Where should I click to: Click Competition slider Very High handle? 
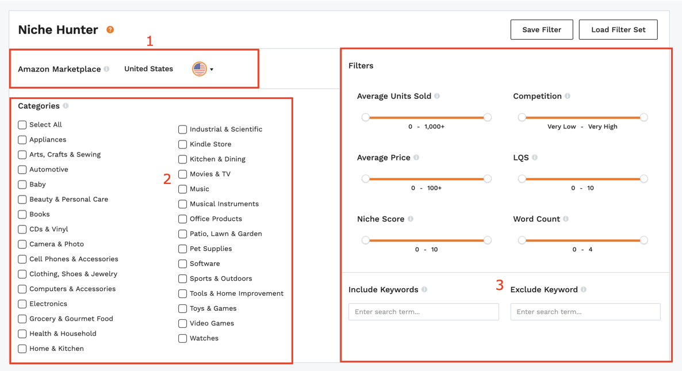click(643, 117)
